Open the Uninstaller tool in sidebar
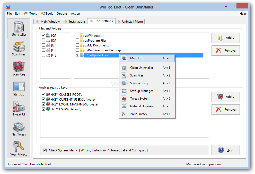255x174 pixels. pyautogui.click(x=19, y=28)
